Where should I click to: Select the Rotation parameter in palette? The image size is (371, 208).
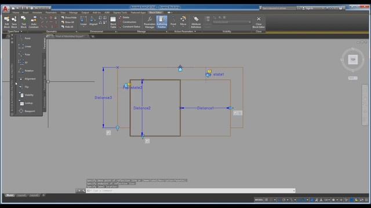(26, 70)
